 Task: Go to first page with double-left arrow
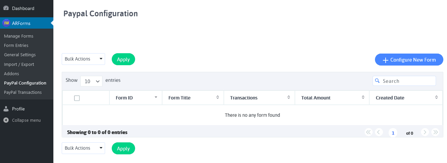pos(368,132)
